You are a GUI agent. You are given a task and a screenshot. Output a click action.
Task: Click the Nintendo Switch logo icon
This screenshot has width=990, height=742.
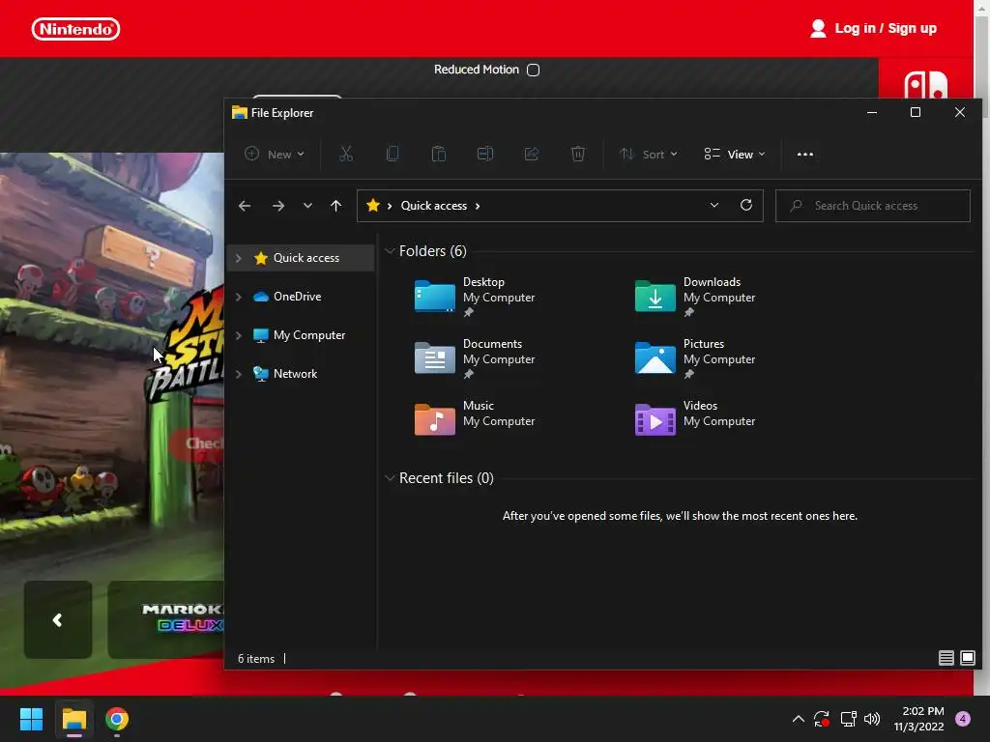[x=925, y=85]
